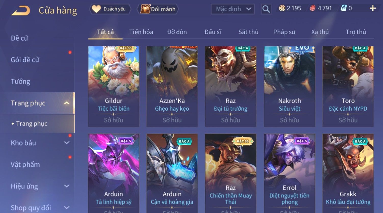Open Đổi mảnh chest icon
This screenshot has width=383, height=213.
pyautogui.click(x=145, y=9)
